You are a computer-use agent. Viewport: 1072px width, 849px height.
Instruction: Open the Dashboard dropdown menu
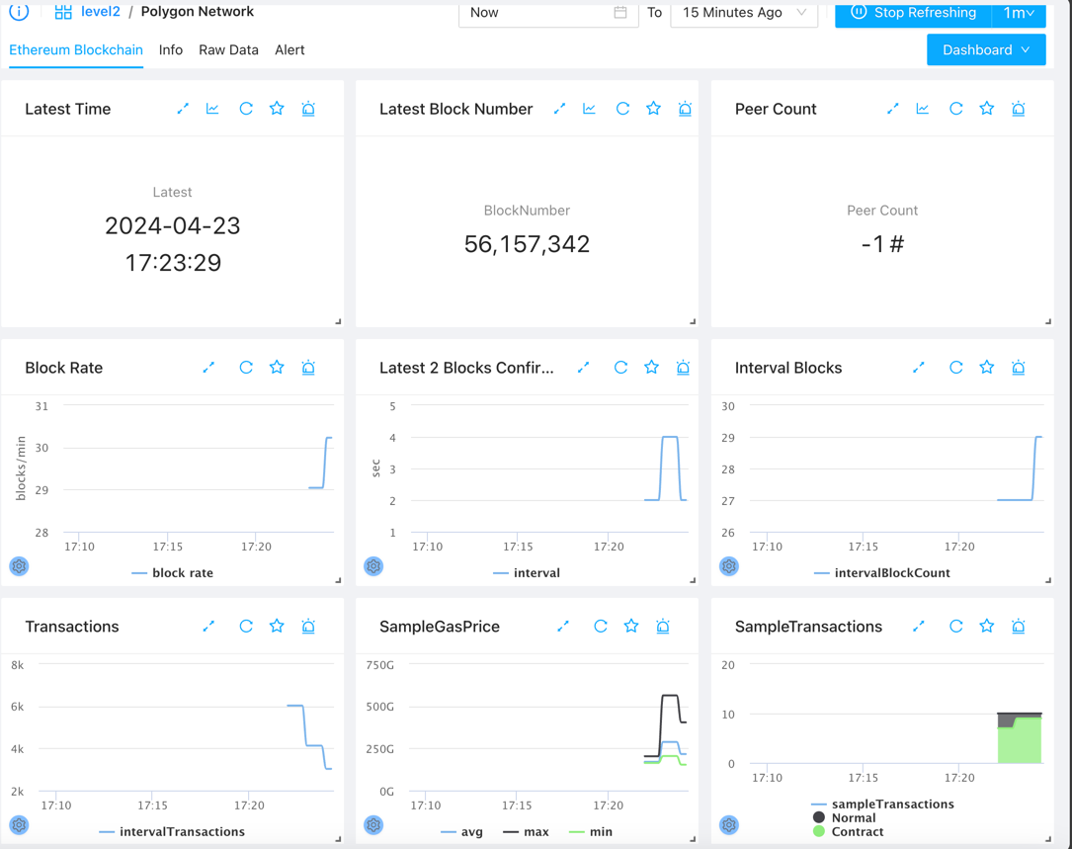pyautogui.click(x=985, y=49)
